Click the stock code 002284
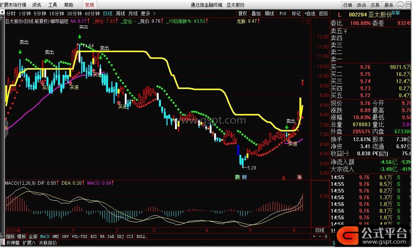413x248 pixels. click(x=358, y=15)
